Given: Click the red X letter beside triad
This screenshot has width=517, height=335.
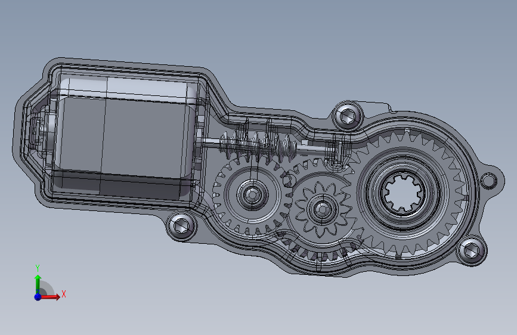Looking at the screenshot, I should (x=64, y=294).
